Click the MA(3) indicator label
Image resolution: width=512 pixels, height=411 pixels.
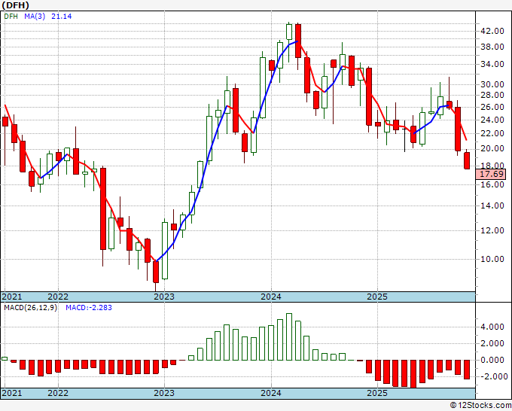point(35,17)
